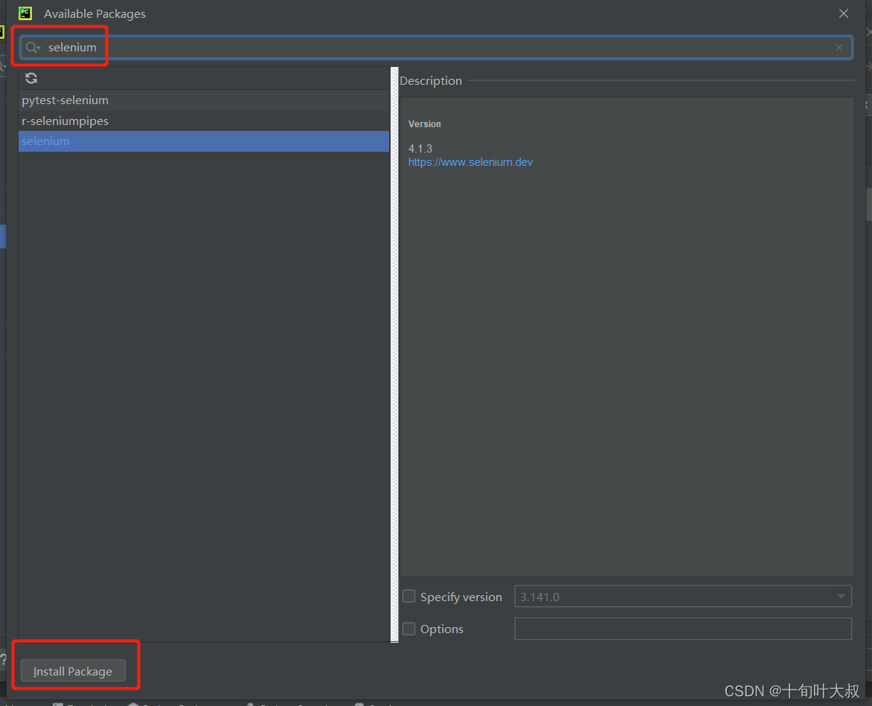Open the search history magnifier icon
This screenshot has width=872, height=706.
[x=33, y=48]
